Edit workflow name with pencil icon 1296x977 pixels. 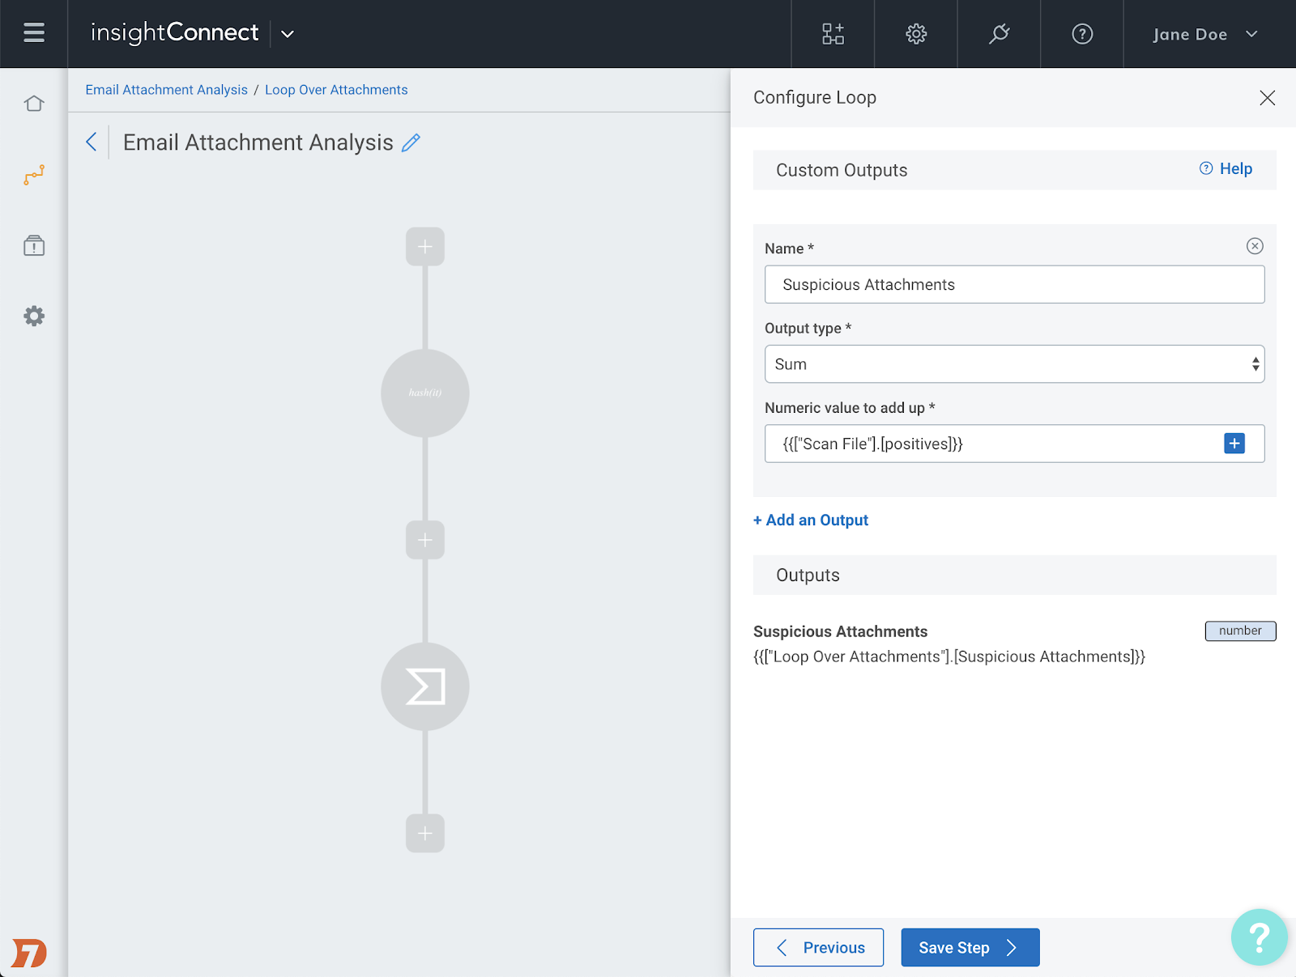(411, 142)
